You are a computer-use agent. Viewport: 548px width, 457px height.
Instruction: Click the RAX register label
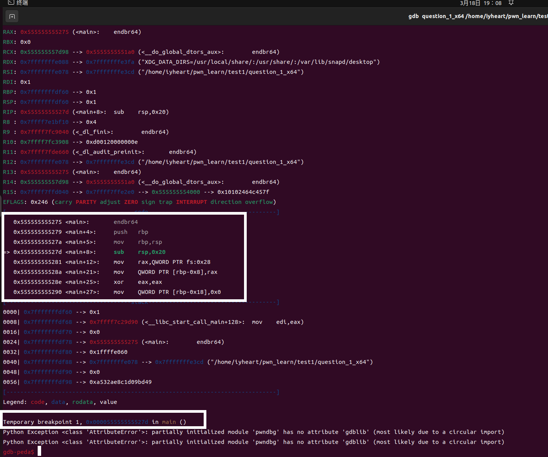[8, 32]
